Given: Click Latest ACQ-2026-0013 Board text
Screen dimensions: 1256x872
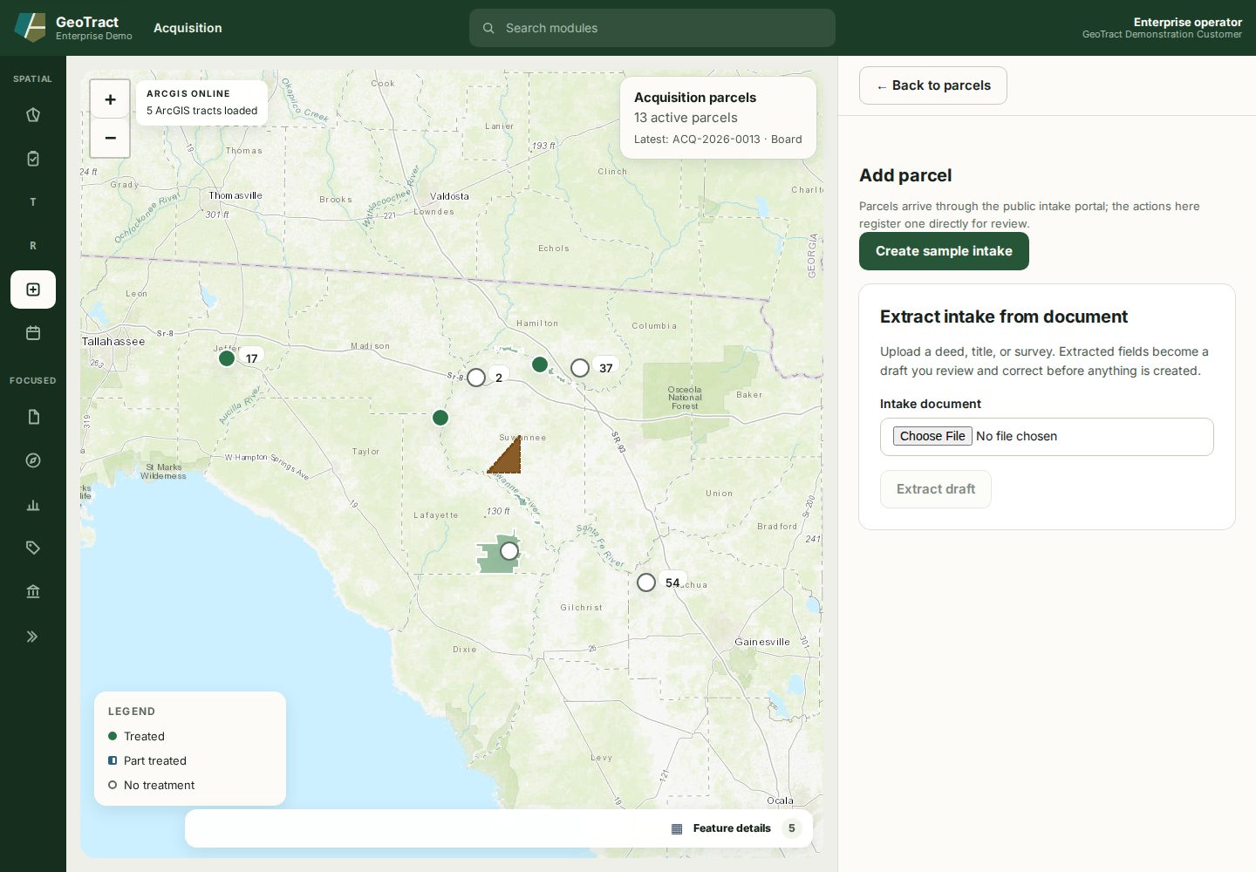Looking at the screenshot, I should (718, 140).
